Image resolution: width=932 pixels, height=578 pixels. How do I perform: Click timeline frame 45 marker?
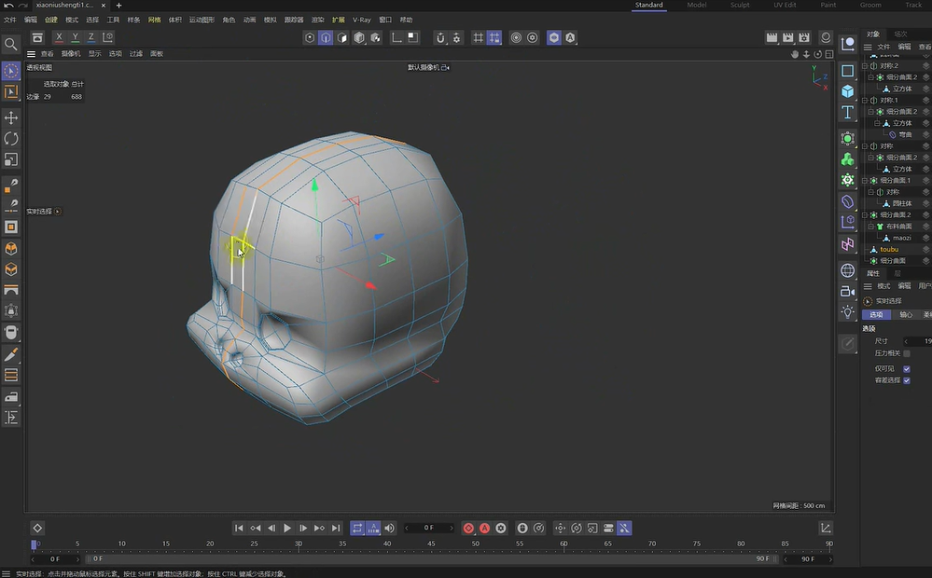[431, 544]
